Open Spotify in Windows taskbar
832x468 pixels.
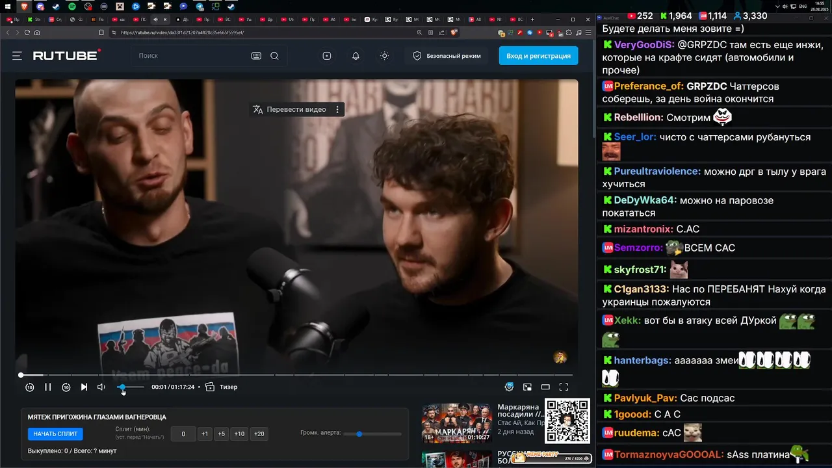pos(72,6)
